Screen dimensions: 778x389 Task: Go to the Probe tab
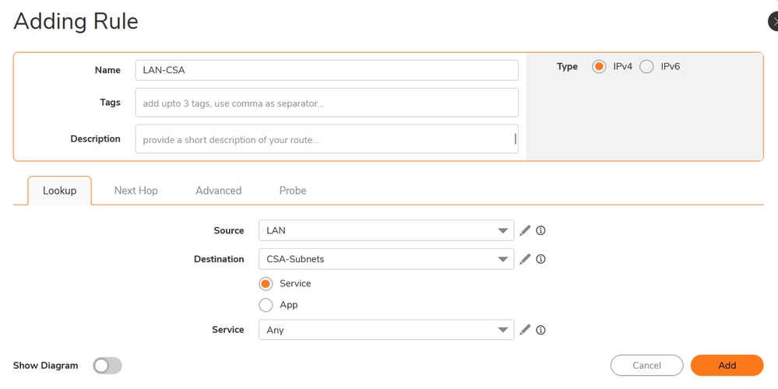point(292,191)
